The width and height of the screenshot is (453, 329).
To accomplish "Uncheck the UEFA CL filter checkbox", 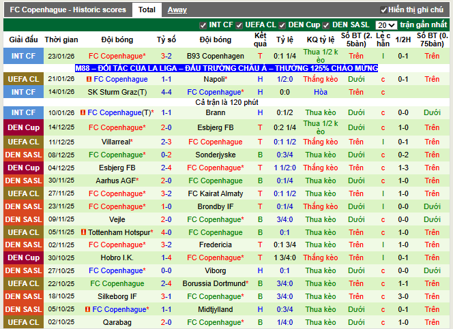I will (x=239, y=25).
